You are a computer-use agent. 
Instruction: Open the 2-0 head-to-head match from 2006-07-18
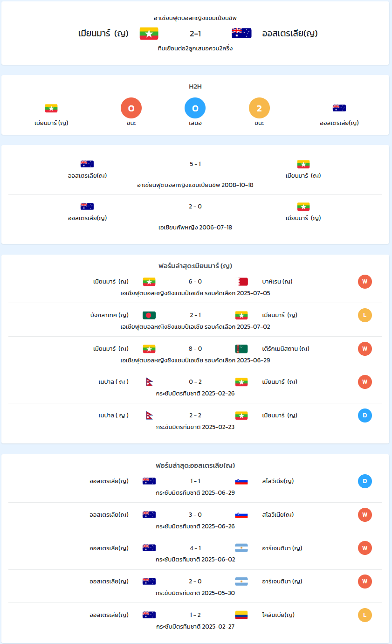195,216
